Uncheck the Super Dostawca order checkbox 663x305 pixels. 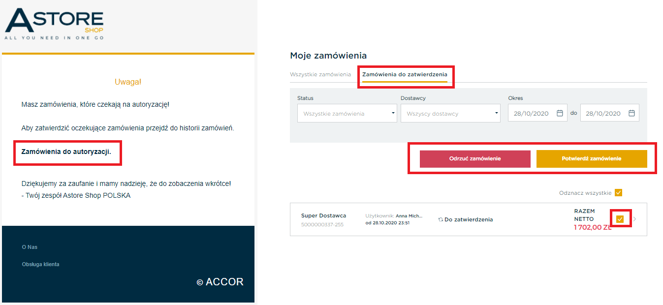(620, 219)
